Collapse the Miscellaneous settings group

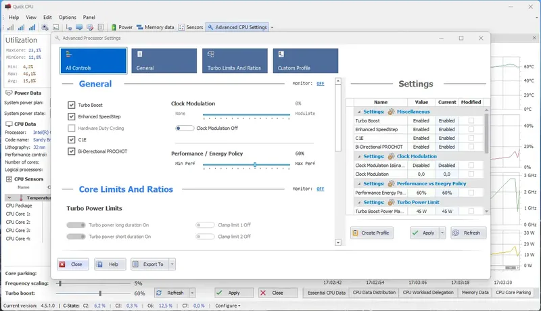[359, 112]
